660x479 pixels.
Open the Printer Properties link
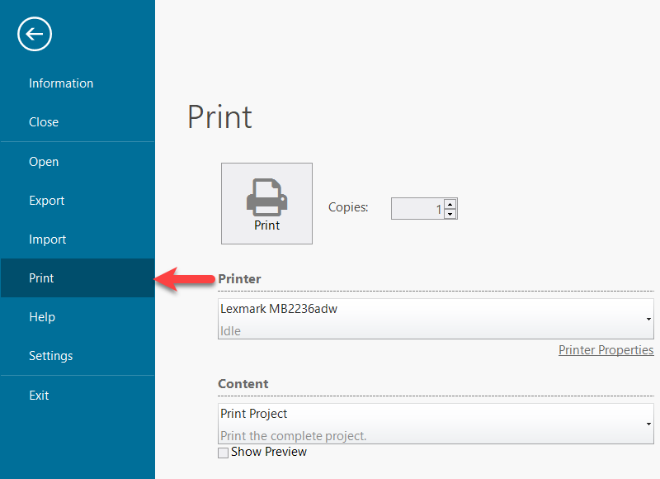tap(606, 350)
